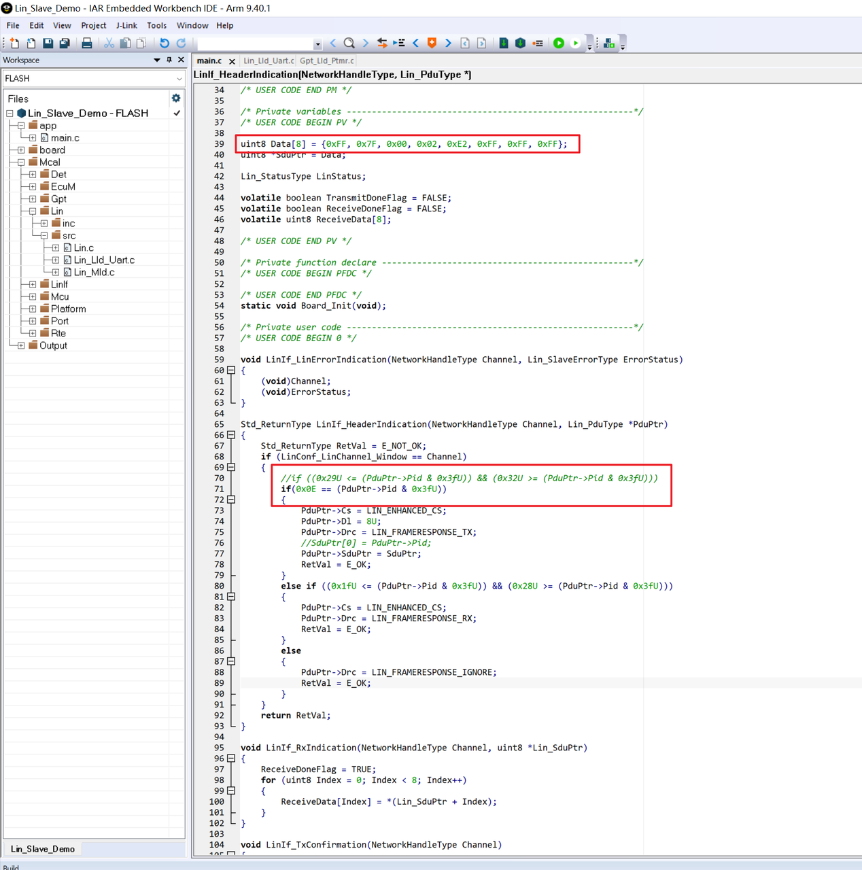Open workspace settings gear icon
Image resolution: width=862 pixels, height=870 pixels.
pos(176,99)
